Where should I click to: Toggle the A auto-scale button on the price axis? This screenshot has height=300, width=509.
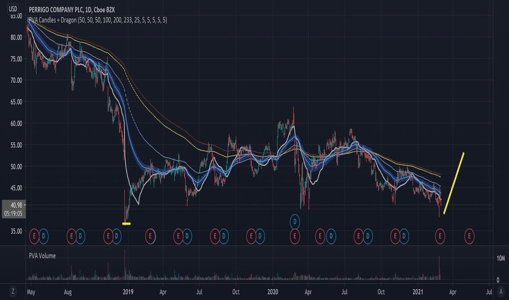pos(501,291)
